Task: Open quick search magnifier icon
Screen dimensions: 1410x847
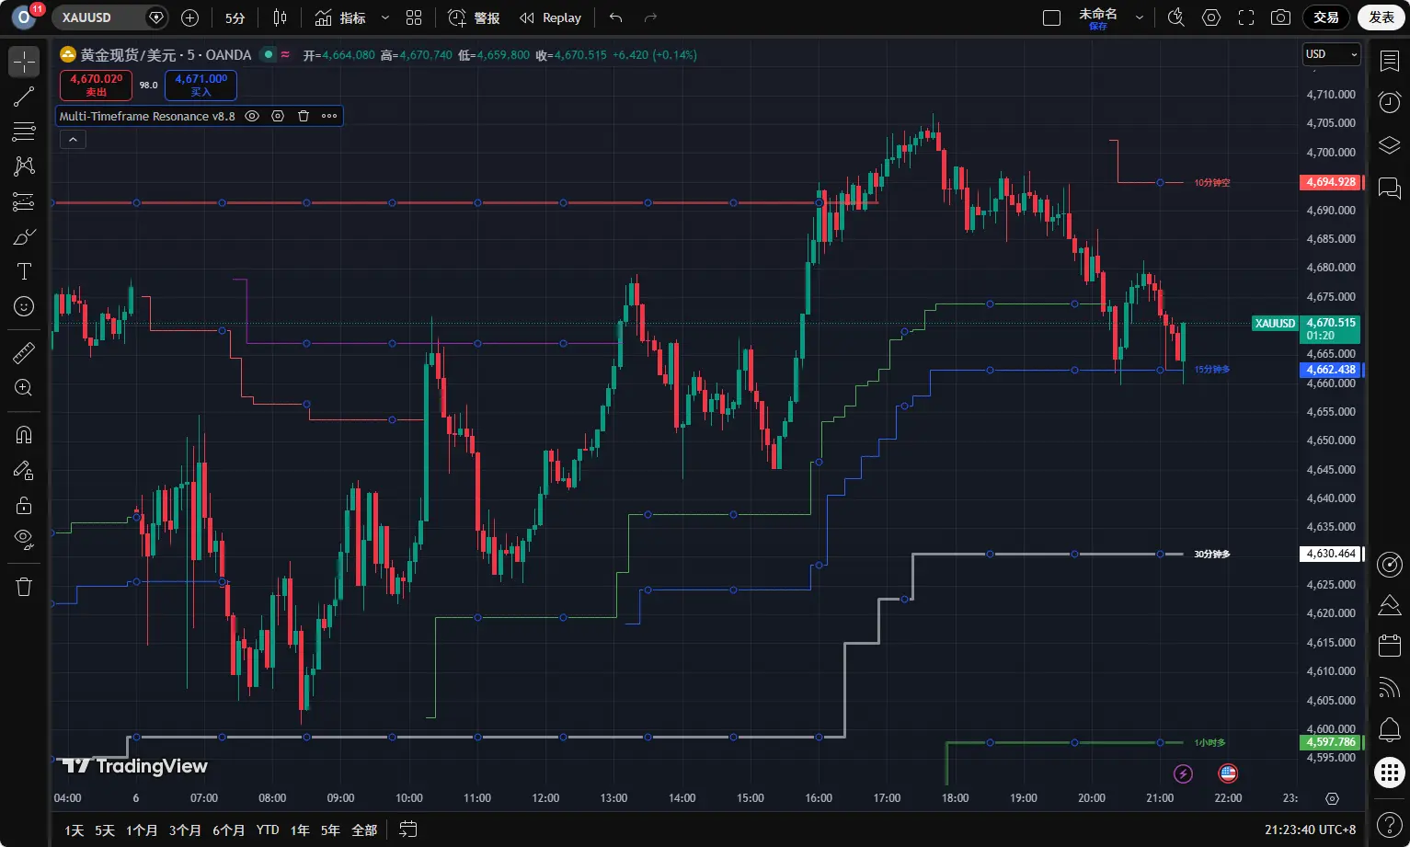Action: [1175, 17]
